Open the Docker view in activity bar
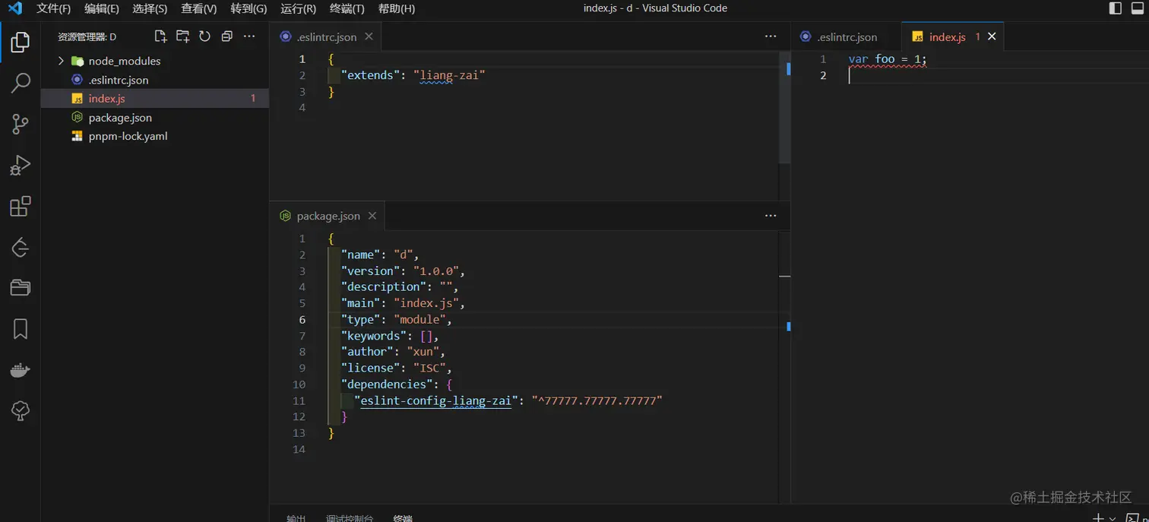 coord(21,370)
